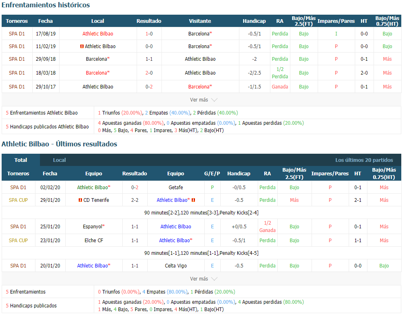The image size is (407, 316).
Task: Click SPA CUP tournament for 23/01/20
Action: pyautogui.click(x=18, y=241)
